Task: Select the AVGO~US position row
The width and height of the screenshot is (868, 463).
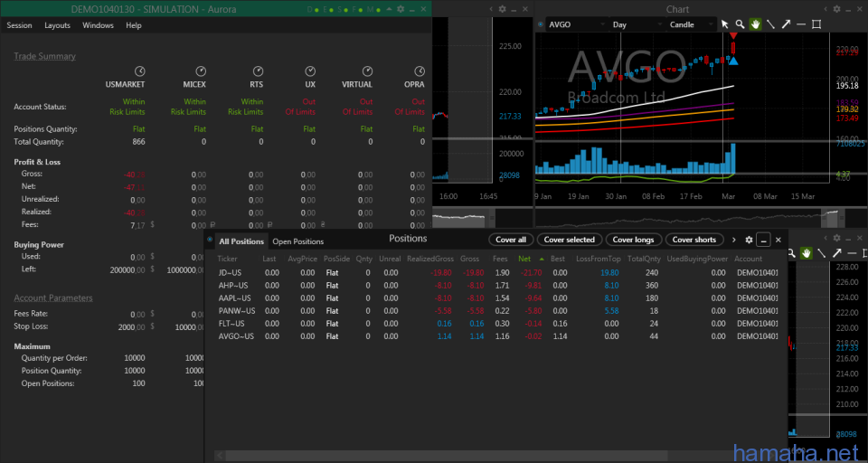Action: [x=495, y=336]
